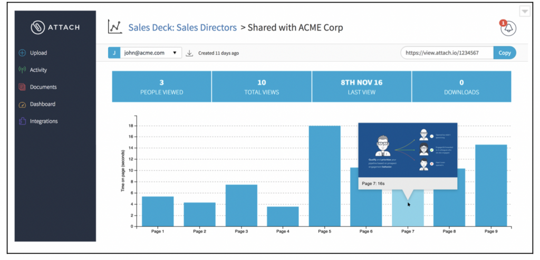The height and width of the screenshot is (260, 540).
Task: Select the Page 9 bar
Action: tap(491, 186)
